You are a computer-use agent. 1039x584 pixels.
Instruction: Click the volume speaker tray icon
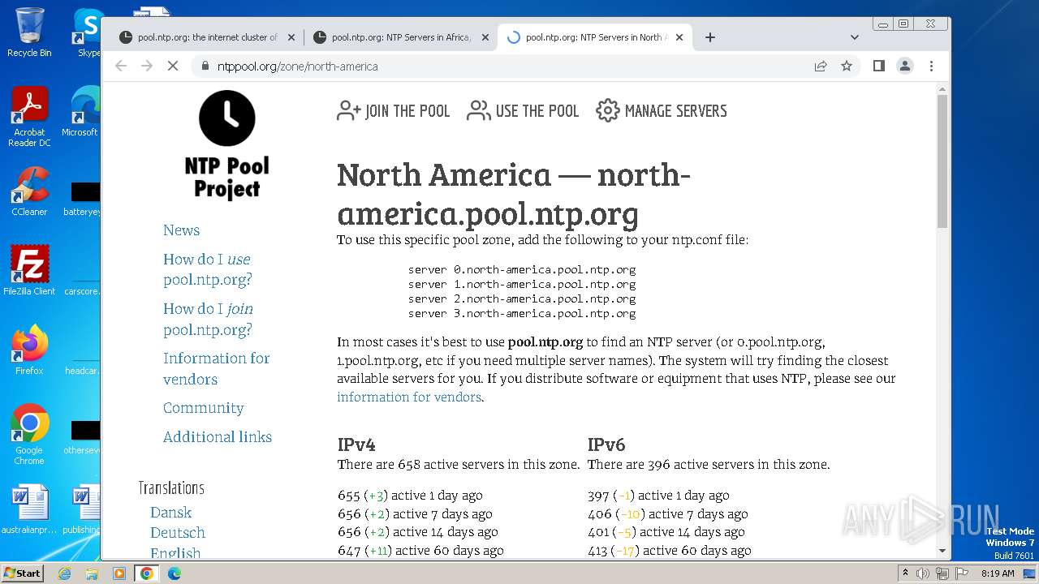coord(923,573)
